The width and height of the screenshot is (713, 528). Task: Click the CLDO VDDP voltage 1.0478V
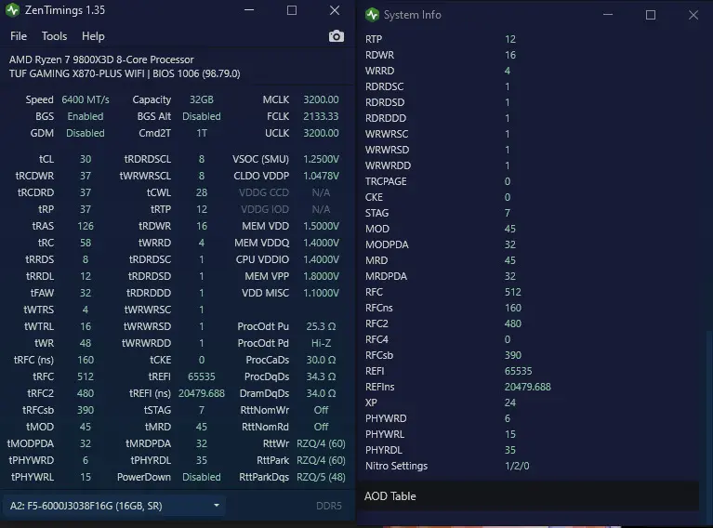[x=321, y=176]
